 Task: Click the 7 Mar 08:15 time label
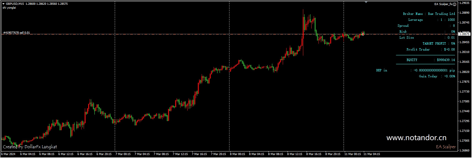click(x=161, y=154)
